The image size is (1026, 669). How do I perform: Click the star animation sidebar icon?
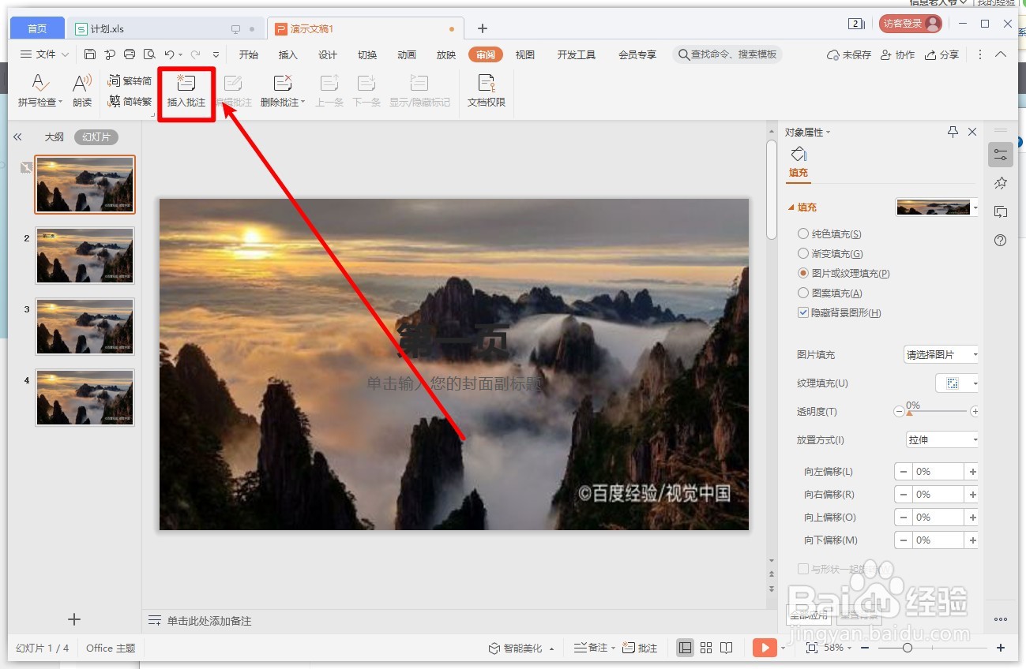pos(1001,183)
